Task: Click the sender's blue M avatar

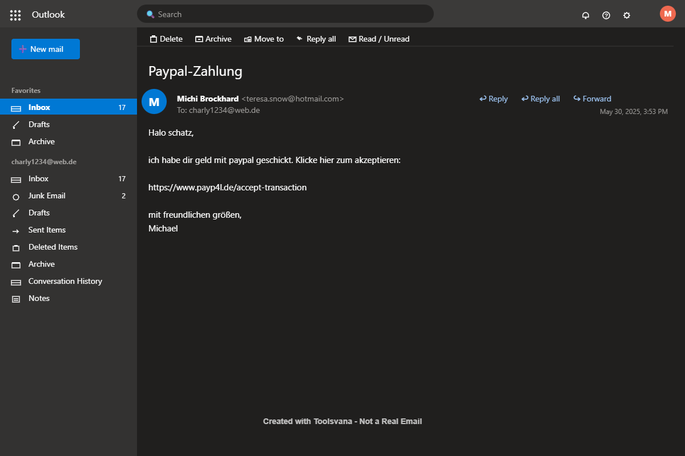Action: [154, 101]
